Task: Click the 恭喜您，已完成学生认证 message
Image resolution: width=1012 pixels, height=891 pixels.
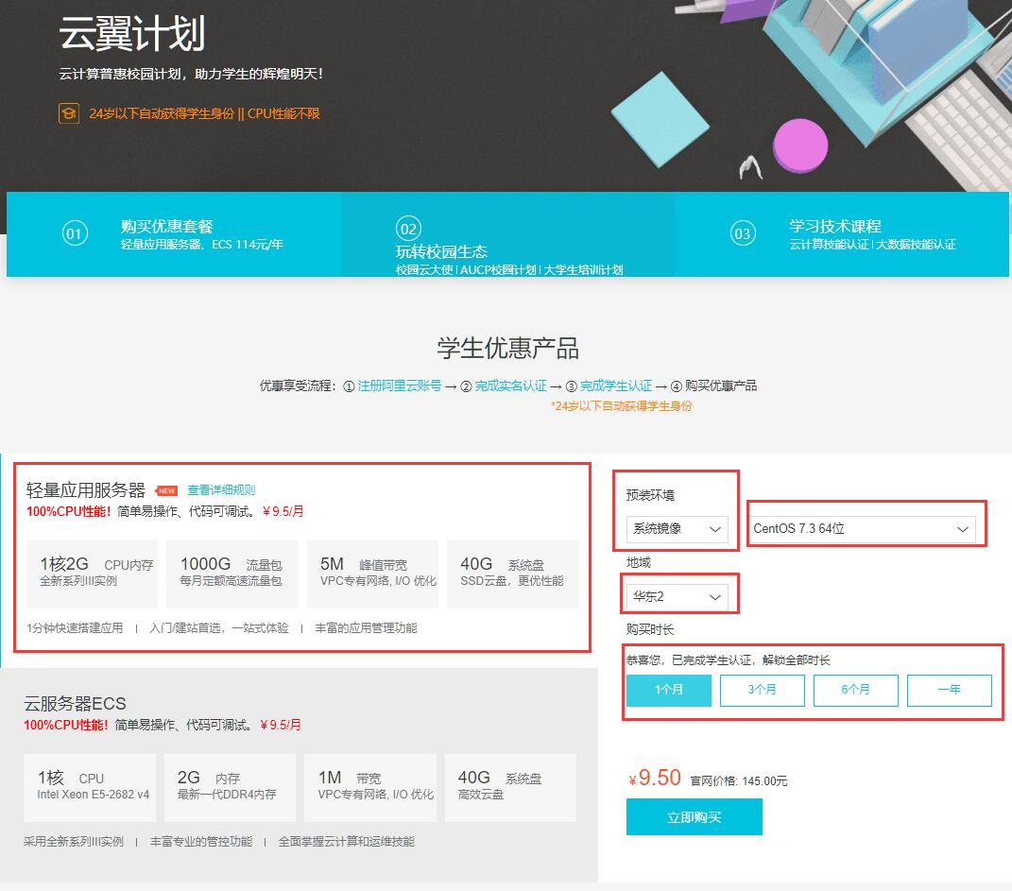Action: coord(728,660)
